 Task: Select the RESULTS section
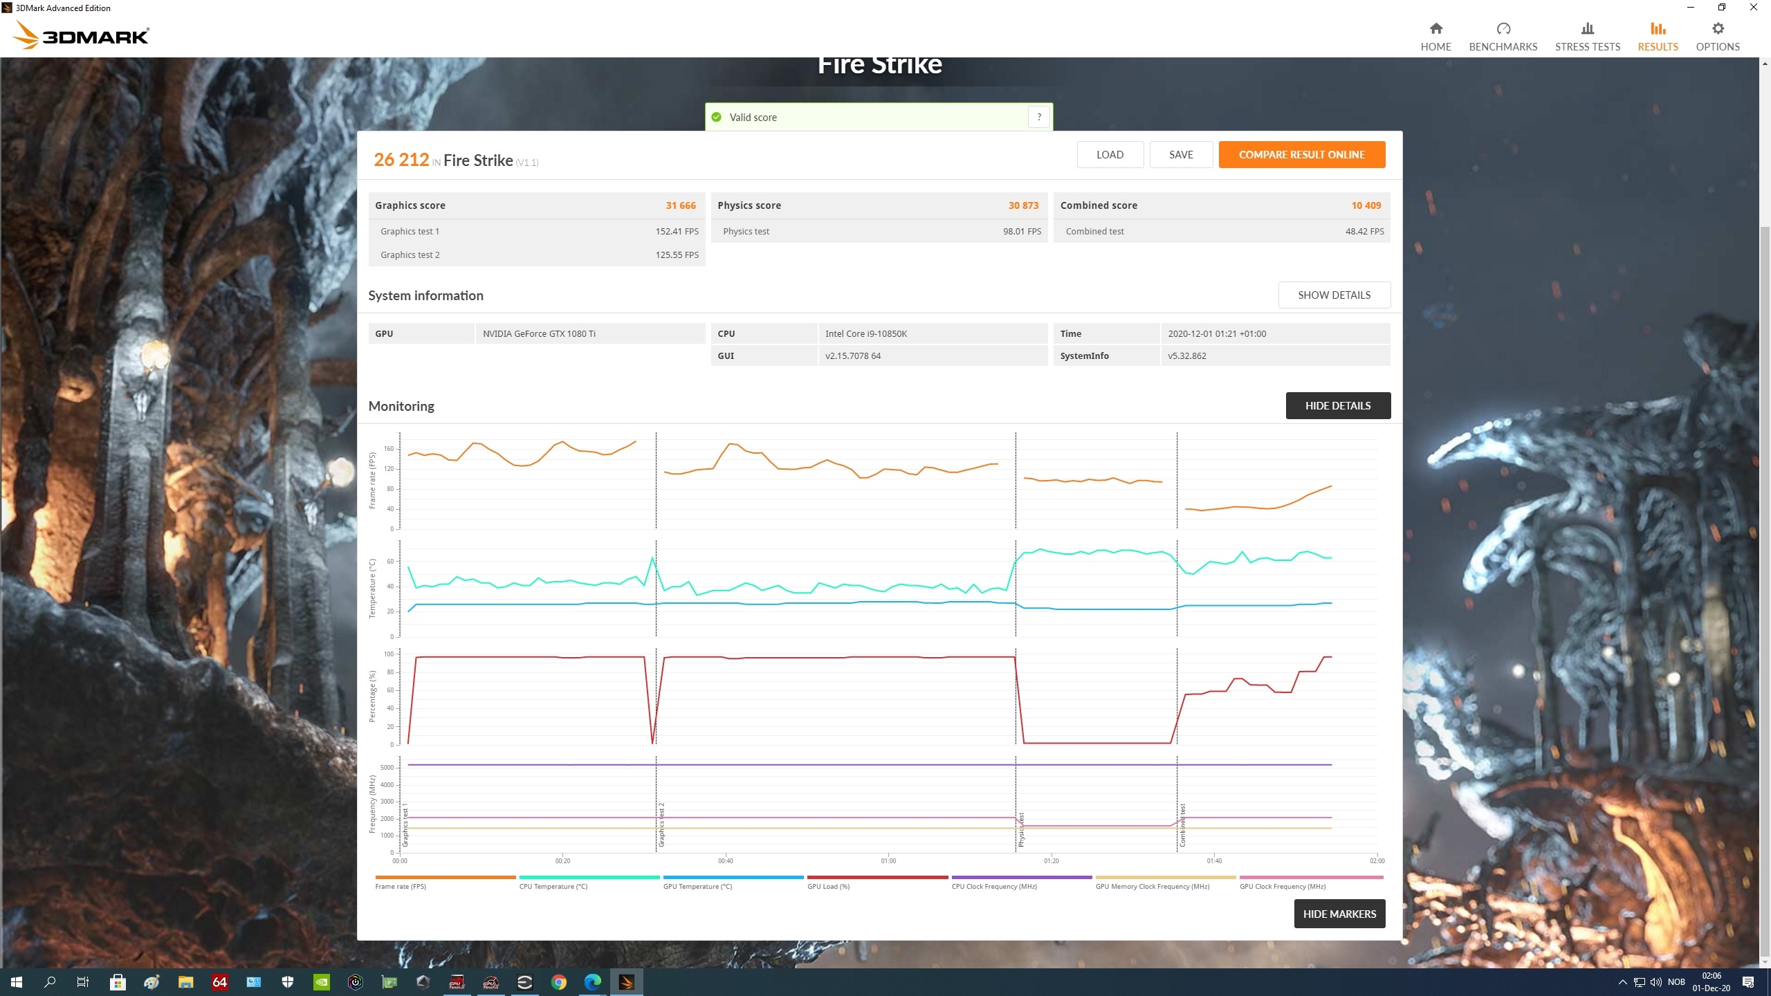pos(1658,37)
